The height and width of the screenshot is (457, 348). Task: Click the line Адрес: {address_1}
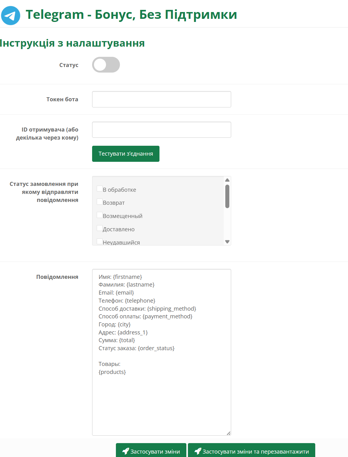[123, 333]
